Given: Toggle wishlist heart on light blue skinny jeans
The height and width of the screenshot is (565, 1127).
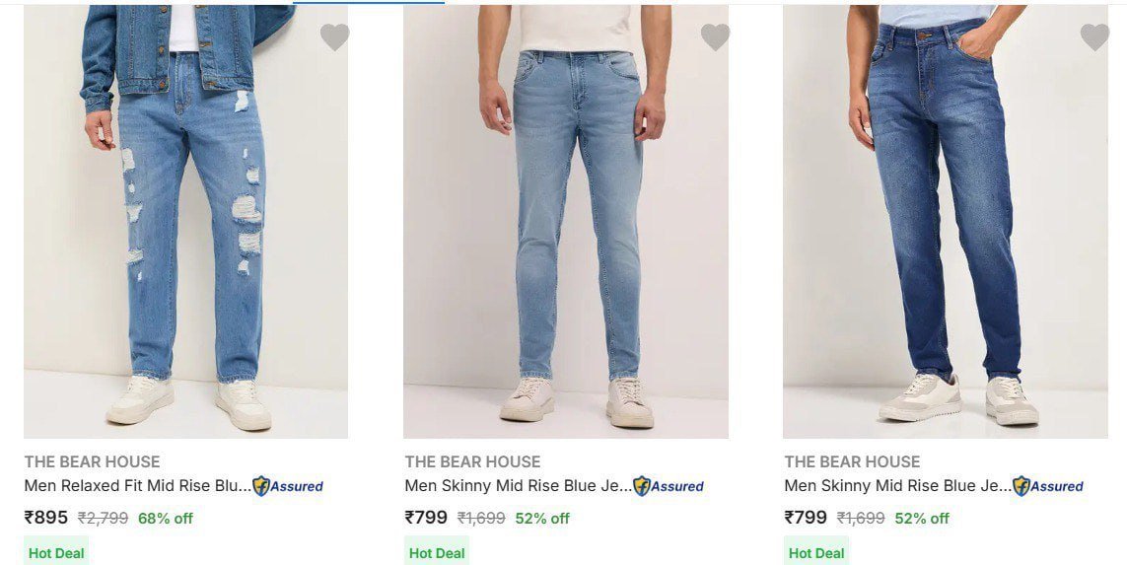Looking at the screenshot, I should coord(715,37).
